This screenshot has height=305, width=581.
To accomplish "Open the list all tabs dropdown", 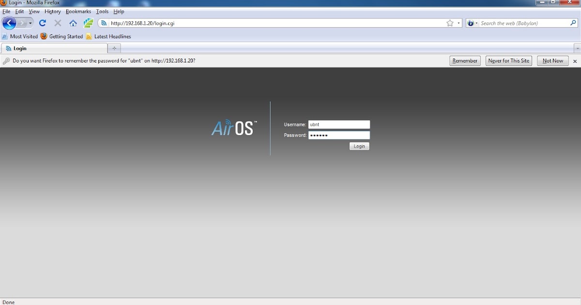I will [577, 48].
